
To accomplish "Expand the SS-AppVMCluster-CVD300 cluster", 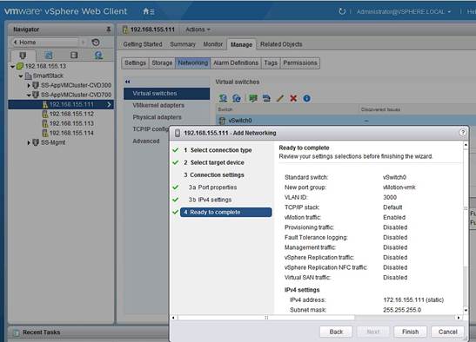I will [29, 85].
